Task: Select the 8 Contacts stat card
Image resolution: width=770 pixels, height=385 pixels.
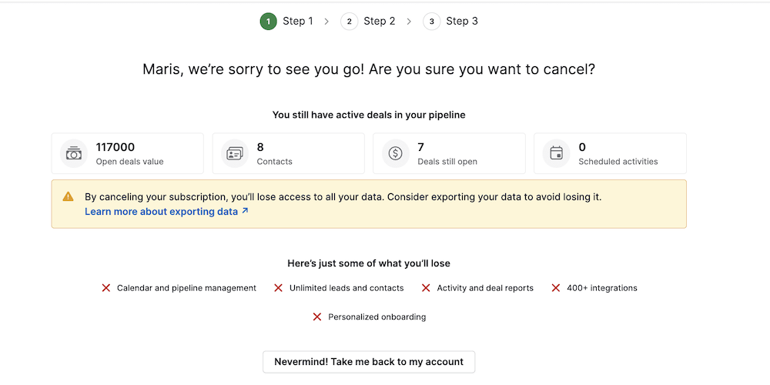Action: click(x=289, y=154)
